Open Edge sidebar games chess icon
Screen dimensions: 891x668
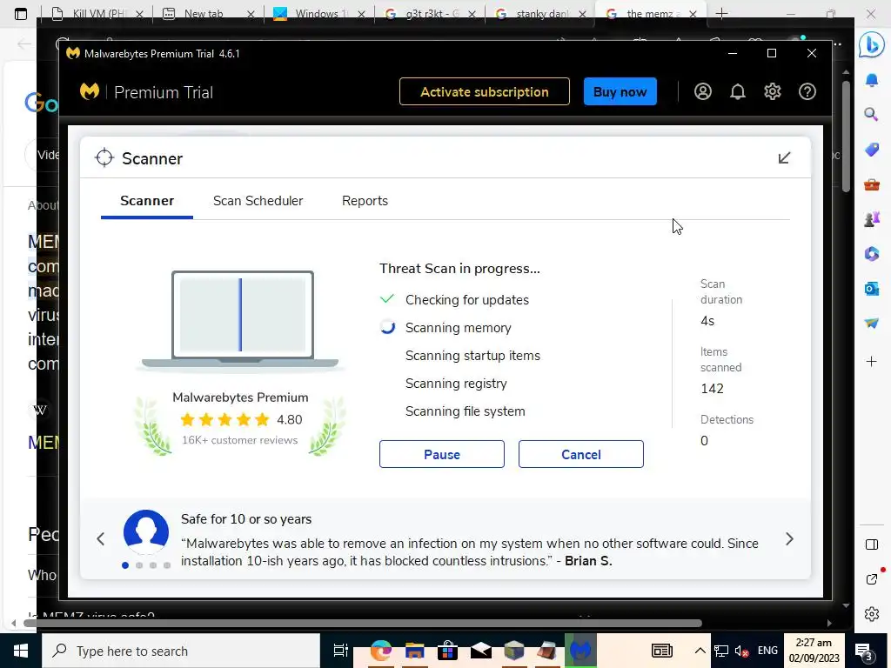click(x=871, y=219)
